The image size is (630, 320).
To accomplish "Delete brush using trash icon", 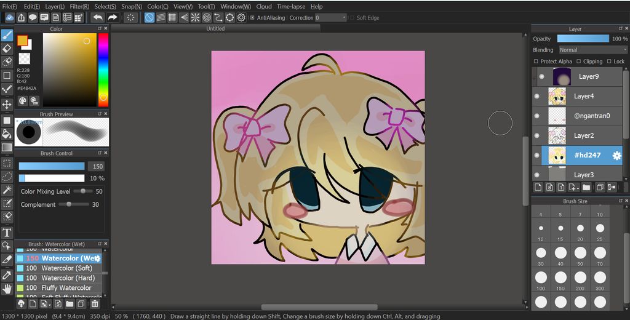I will coord(95,304).
